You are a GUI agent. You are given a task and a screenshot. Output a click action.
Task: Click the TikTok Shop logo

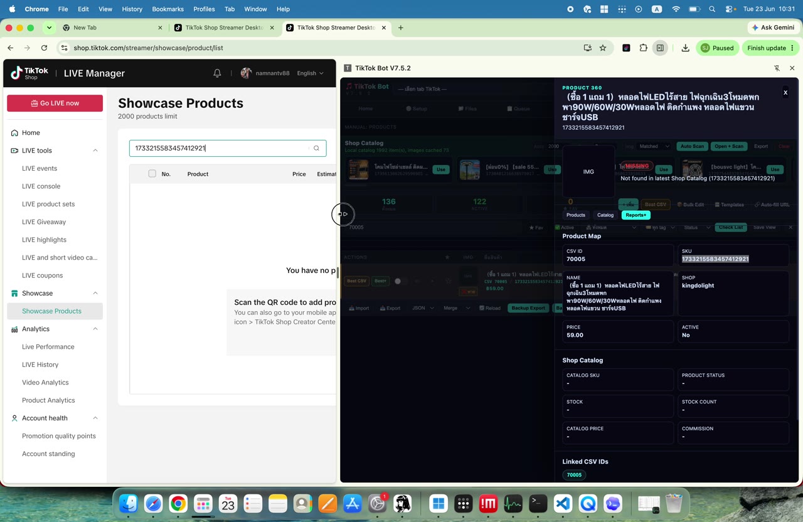click(x=29, y=73)
